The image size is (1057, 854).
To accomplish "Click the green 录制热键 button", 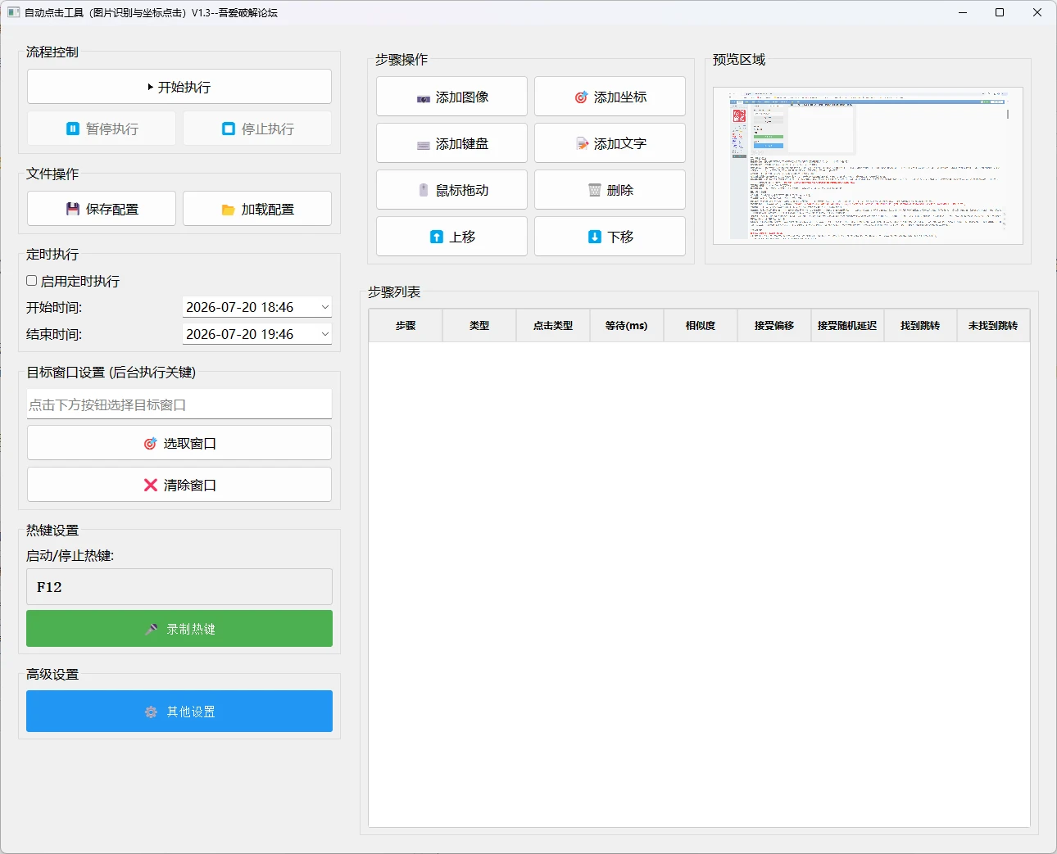I will [x=179, y=629].
